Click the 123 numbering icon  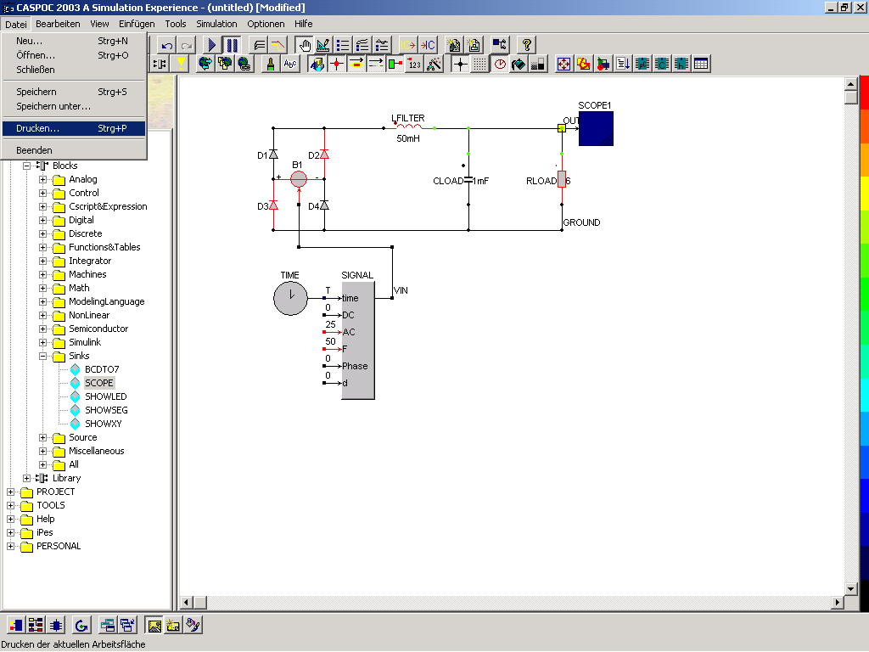414,65
